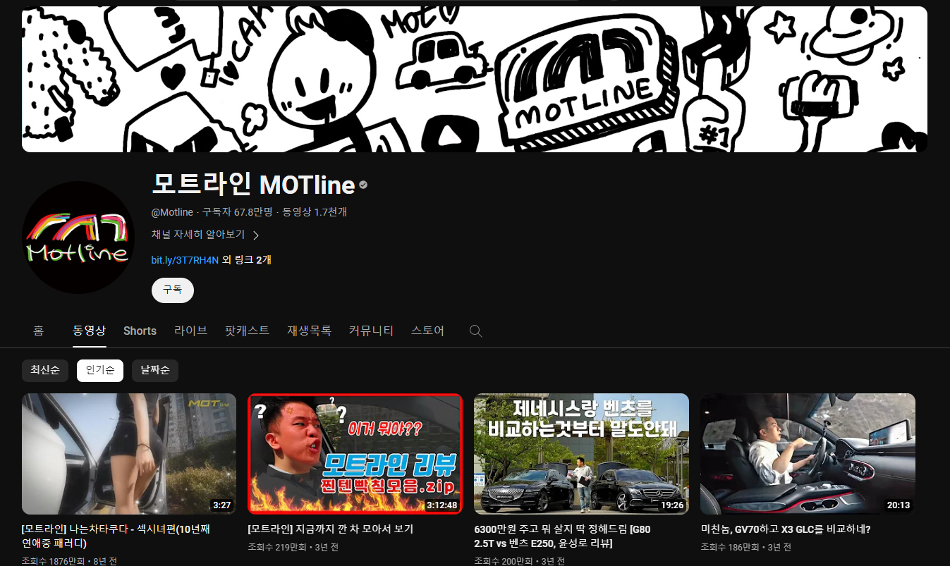The image size is (950, 566).
Task: Show '외 링크 2개' additional links
Action: click(247, 260)
